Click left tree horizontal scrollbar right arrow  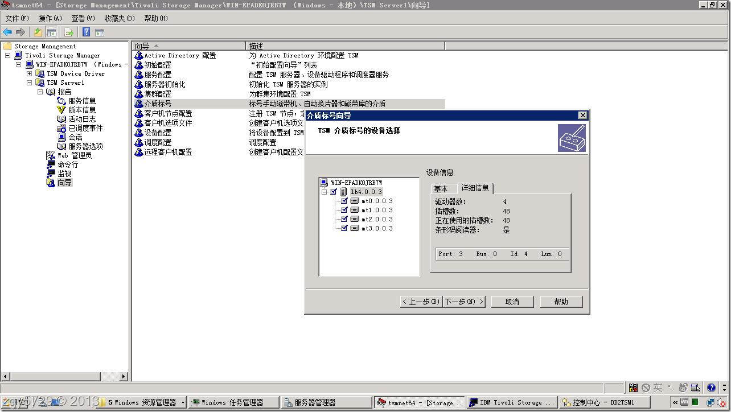point(125,377)
